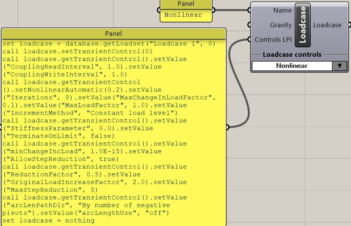Click the Loadcase output label

327,25
